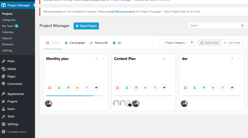Click the der project progress bar
The width and height of the screenshot is (248, 138).
[212, 96]
